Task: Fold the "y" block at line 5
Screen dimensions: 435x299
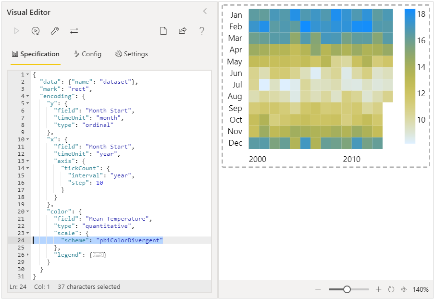Action: click(27, 103)
